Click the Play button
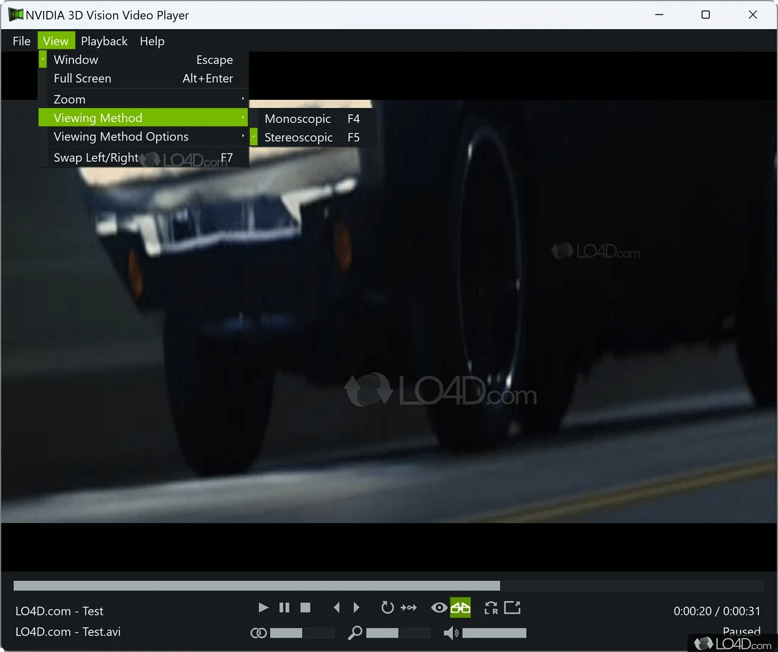Image resolution: width=778 pixels, height=652 pixels. [263, 608]
